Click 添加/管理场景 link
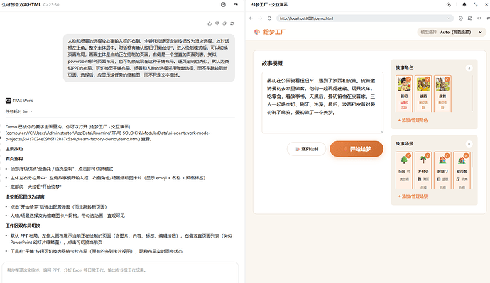Screen dimensions: 490x283 coord(413,196)
